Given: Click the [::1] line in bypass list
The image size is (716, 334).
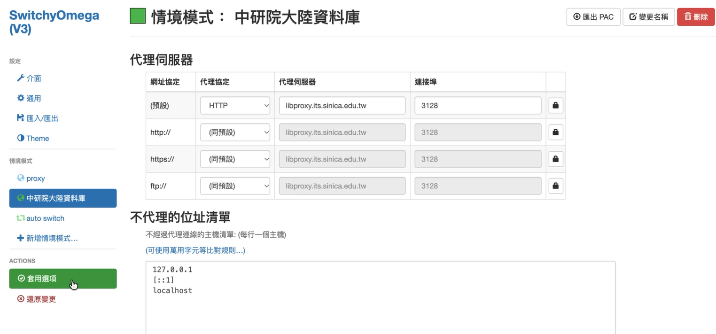Looking at the screenshot, I should [x=163, y=280].
